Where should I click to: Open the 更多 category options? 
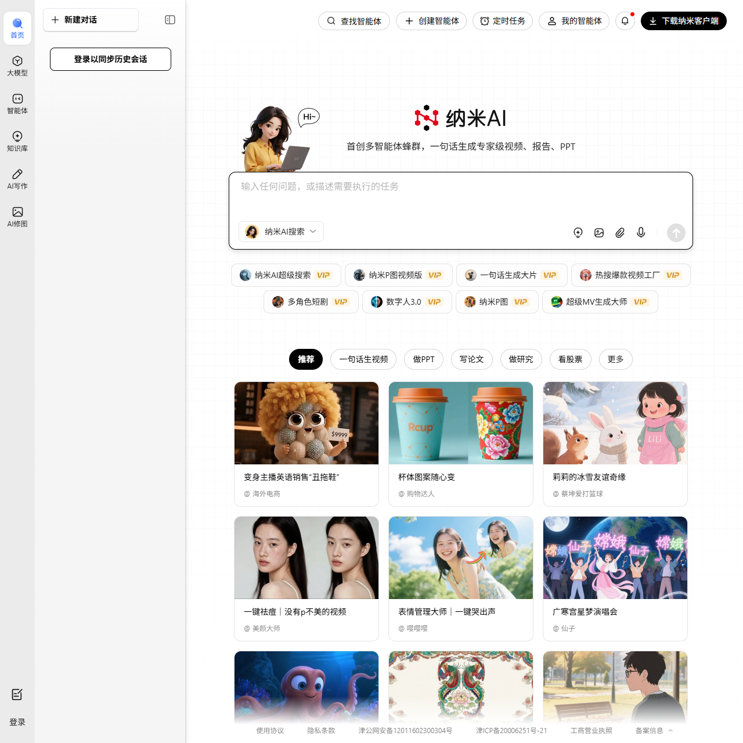pyautogui.click(x=615, y=359)
